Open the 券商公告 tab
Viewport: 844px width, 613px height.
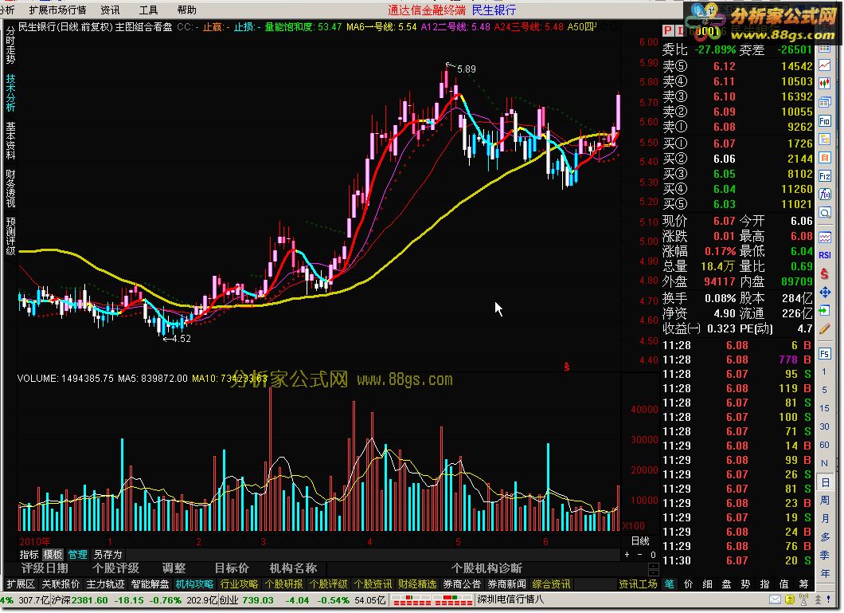pos(462,584)
